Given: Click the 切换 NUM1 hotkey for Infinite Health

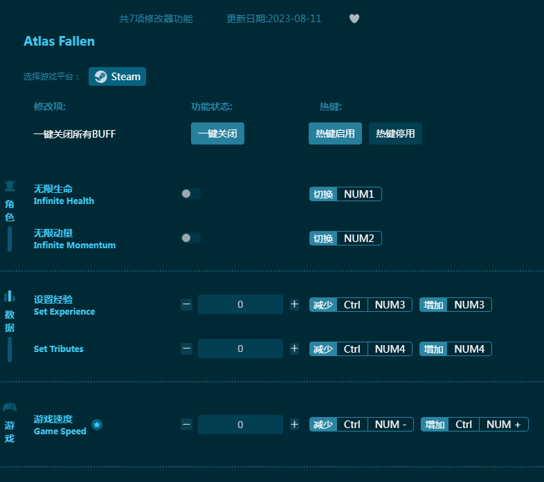Looking at the screenshot, I should (345, 194).
